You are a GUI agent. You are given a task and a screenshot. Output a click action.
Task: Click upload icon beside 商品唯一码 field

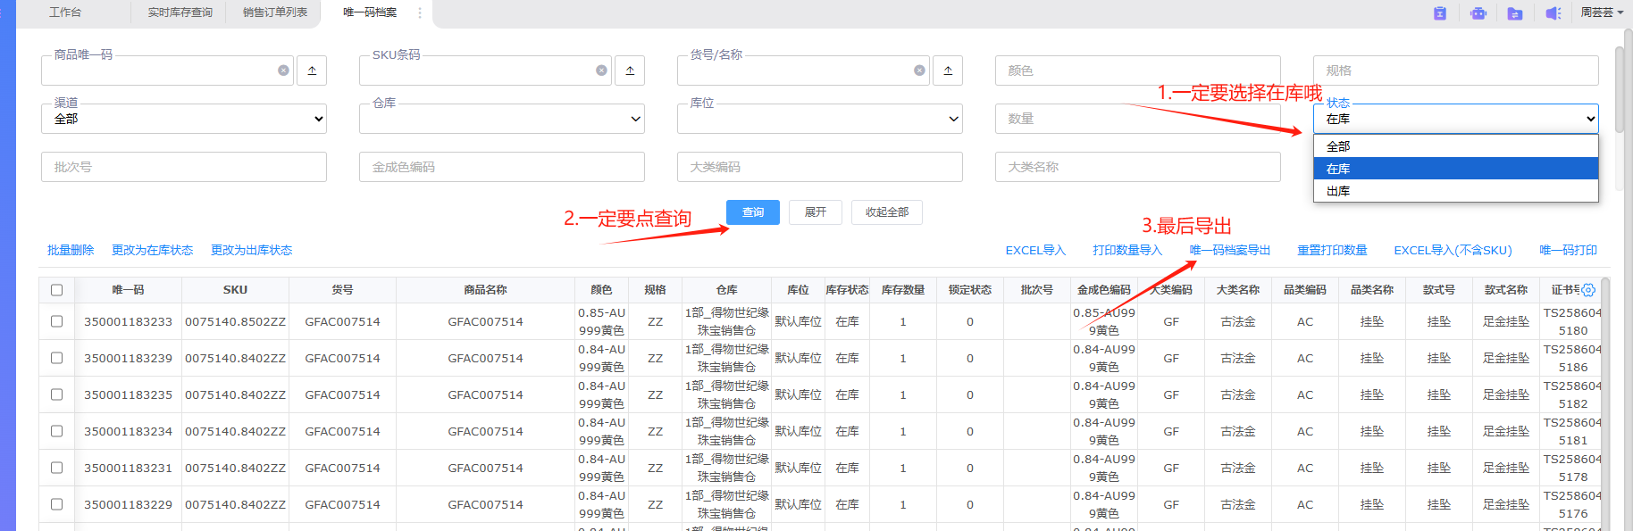[312, 71]
